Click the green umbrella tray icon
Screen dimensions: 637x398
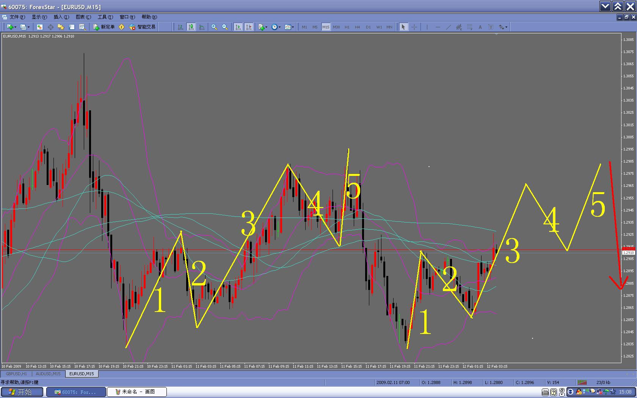click(x=606, y=392)
